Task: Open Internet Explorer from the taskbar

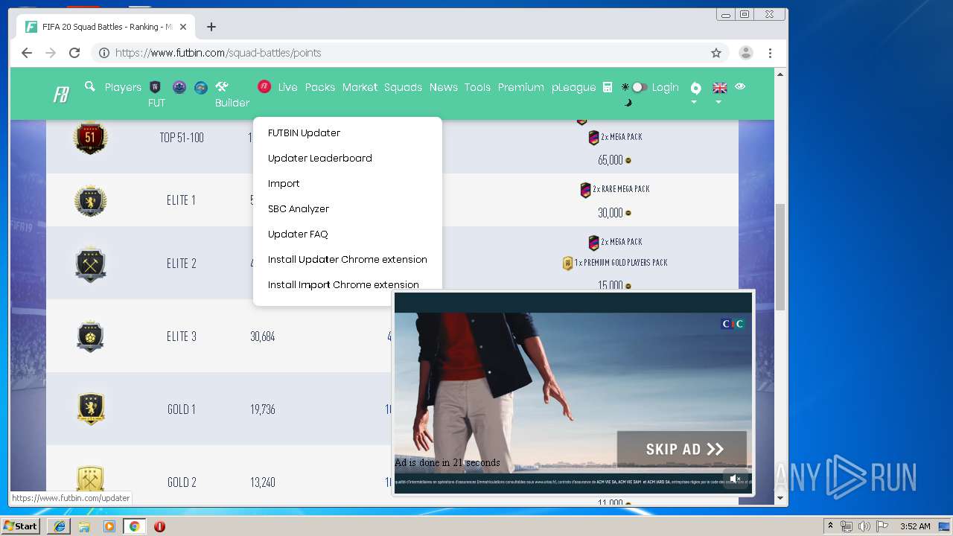Action: (60, 526)
